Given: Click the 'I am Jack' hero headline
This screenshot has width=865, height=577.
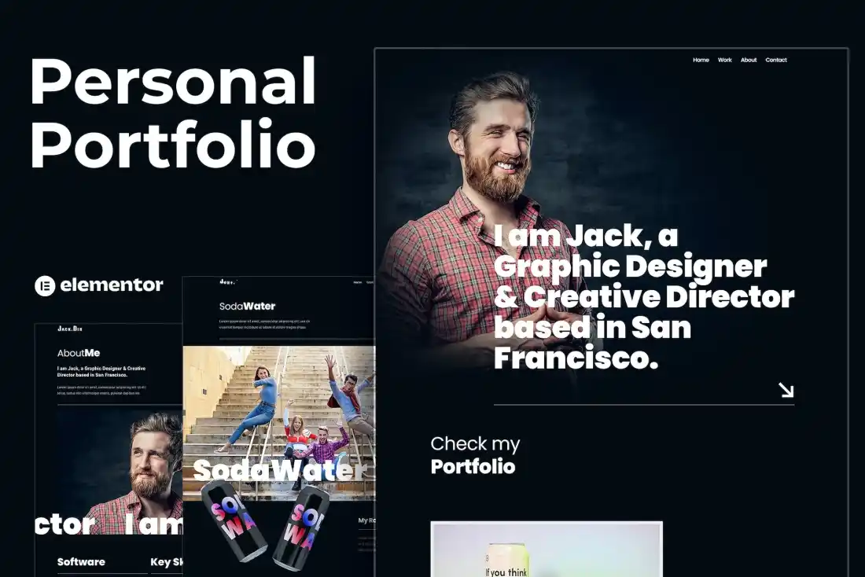Looking at the screenshot, I should click(x=643, y=297).
